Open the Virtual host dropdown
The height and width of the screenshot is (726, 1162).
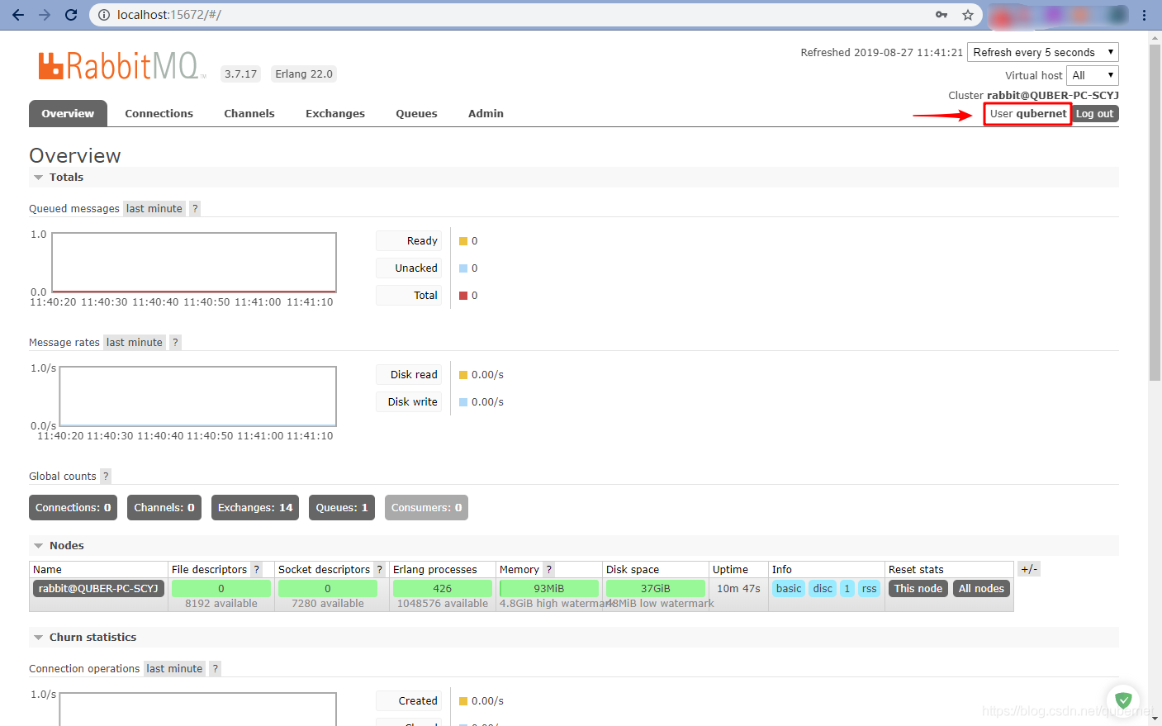click(1092, 75)
